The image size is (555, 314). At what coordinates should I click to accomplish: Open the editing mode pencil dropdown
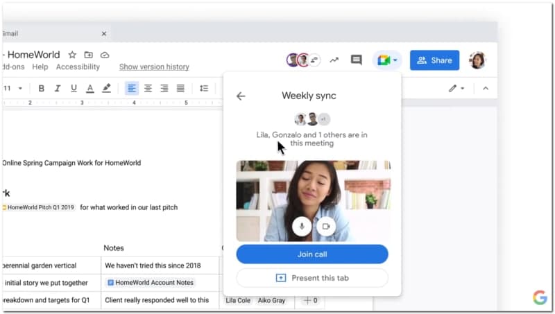pos(456,88)
